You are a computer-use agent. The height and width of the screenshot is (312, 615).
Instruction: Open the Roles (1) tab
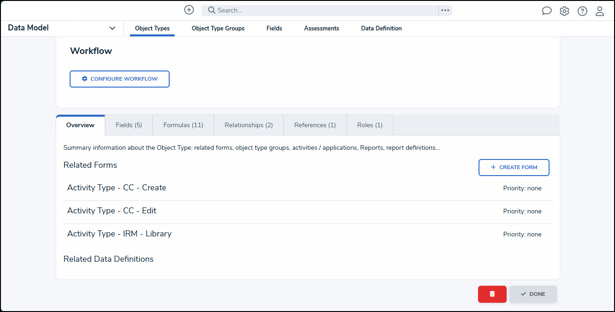pos(369,125)
